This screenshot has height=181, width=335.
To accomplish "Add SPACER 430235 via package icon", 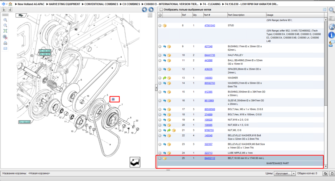I will pos(169,69).
